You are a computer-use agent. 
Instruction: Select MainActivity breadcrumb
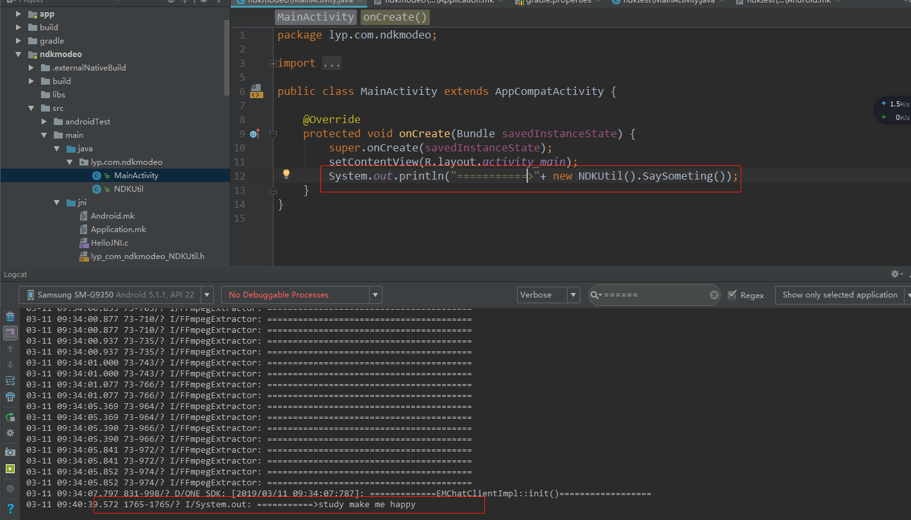[315, 17]
